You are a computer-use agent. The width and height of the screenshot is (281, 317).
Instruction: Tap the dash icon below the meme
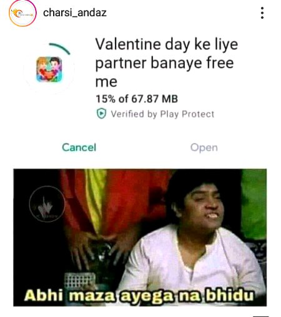261,316
